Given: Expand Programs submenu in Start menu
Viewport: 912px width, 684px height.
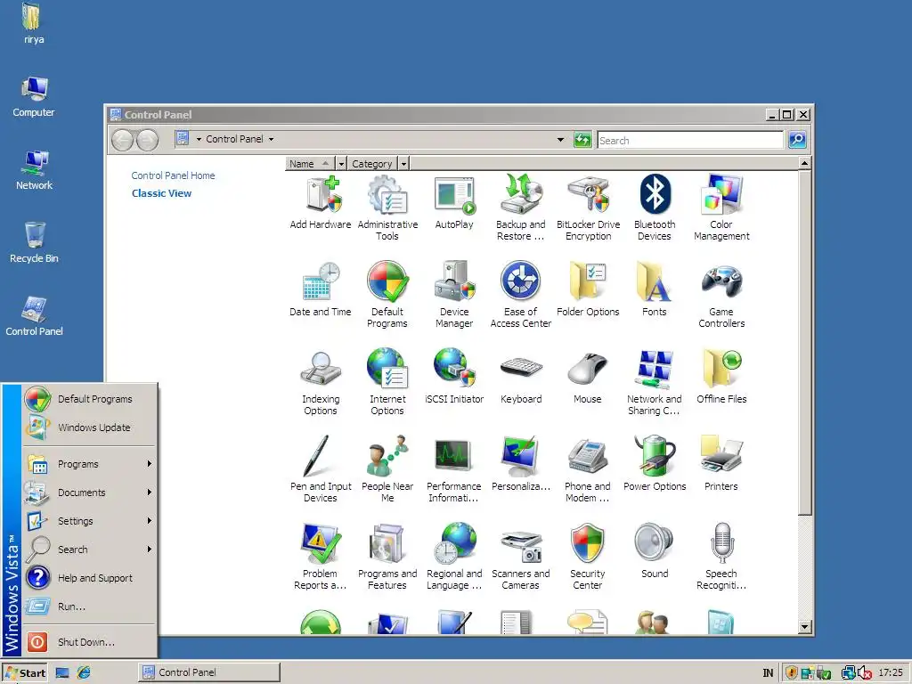Looking at the screenshot, I should pos(90,464).
